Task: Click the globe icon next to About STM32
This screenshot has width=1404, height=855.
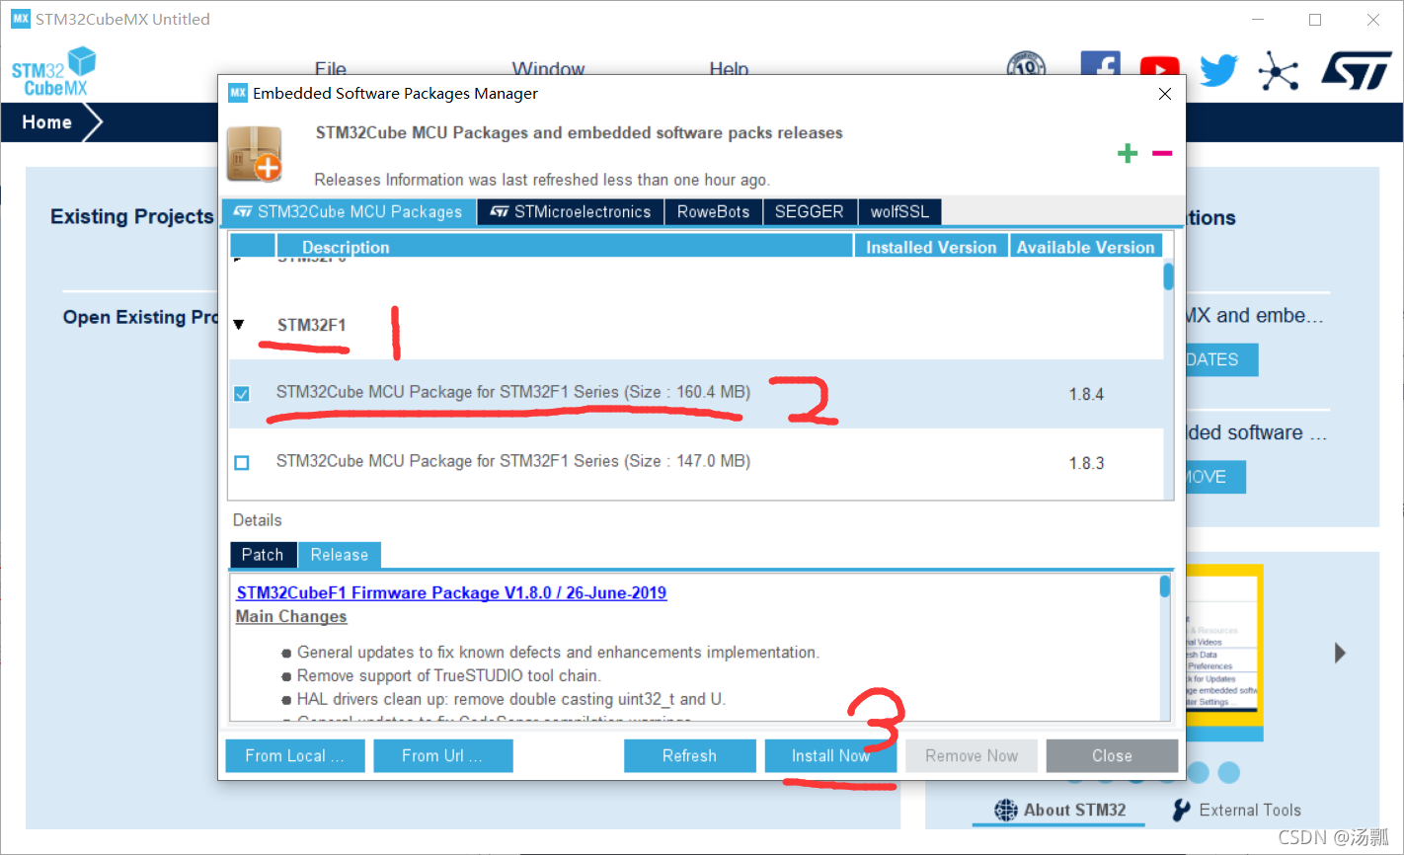Action: (1006, 811)
